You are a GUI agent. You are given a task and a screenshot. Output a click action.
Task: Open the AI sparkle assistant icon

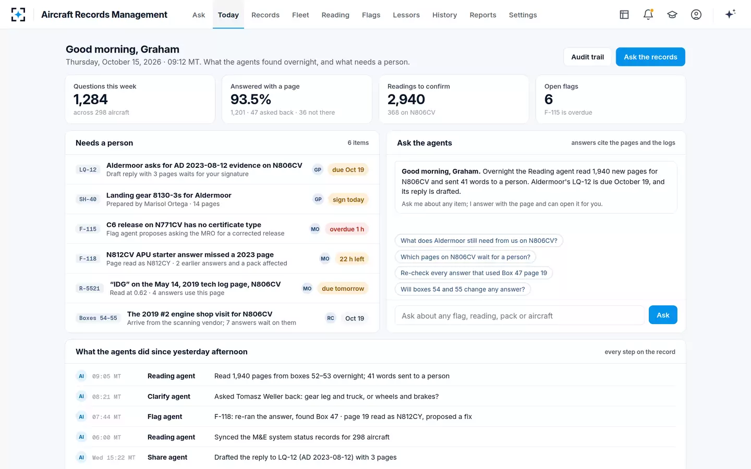[x=730, y=14]
